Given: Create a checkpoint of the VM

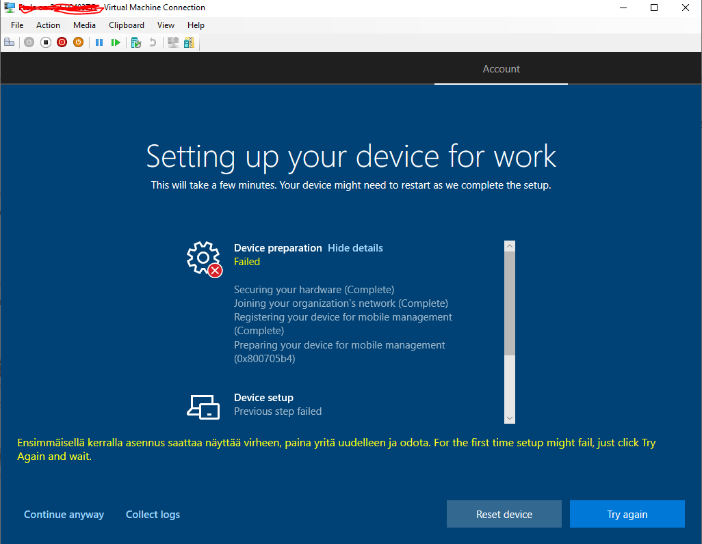Looking at the screenshot, I should point(136,42).
